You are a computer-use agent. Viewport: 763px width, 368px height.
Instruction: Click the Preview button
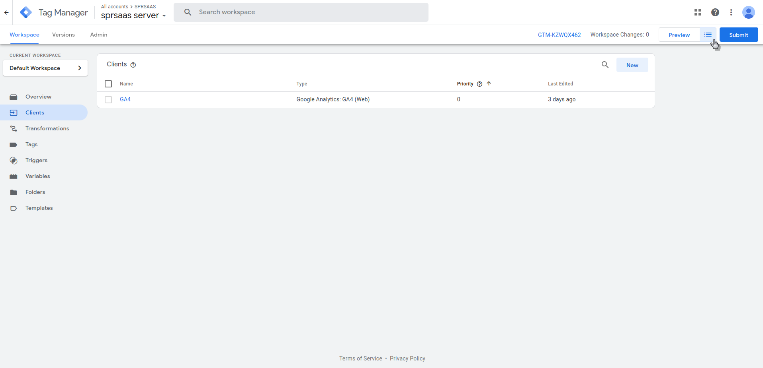pos(679,35)
